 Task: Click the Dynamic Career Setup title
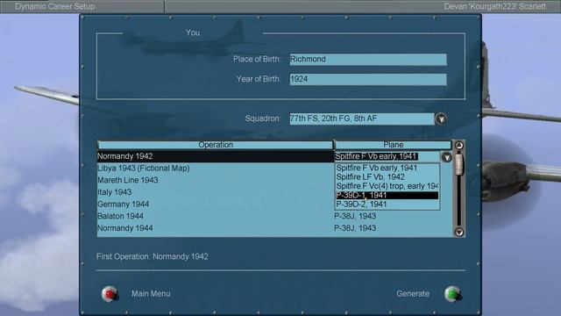pyautogui.click(x=54, y=6)
